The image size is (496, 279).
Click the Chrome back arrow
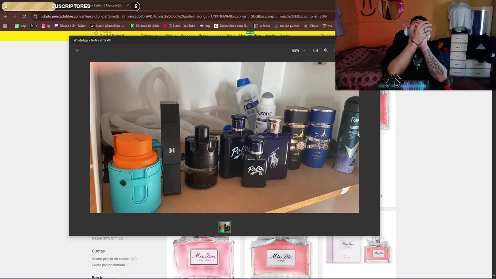(x=5, y=16)
